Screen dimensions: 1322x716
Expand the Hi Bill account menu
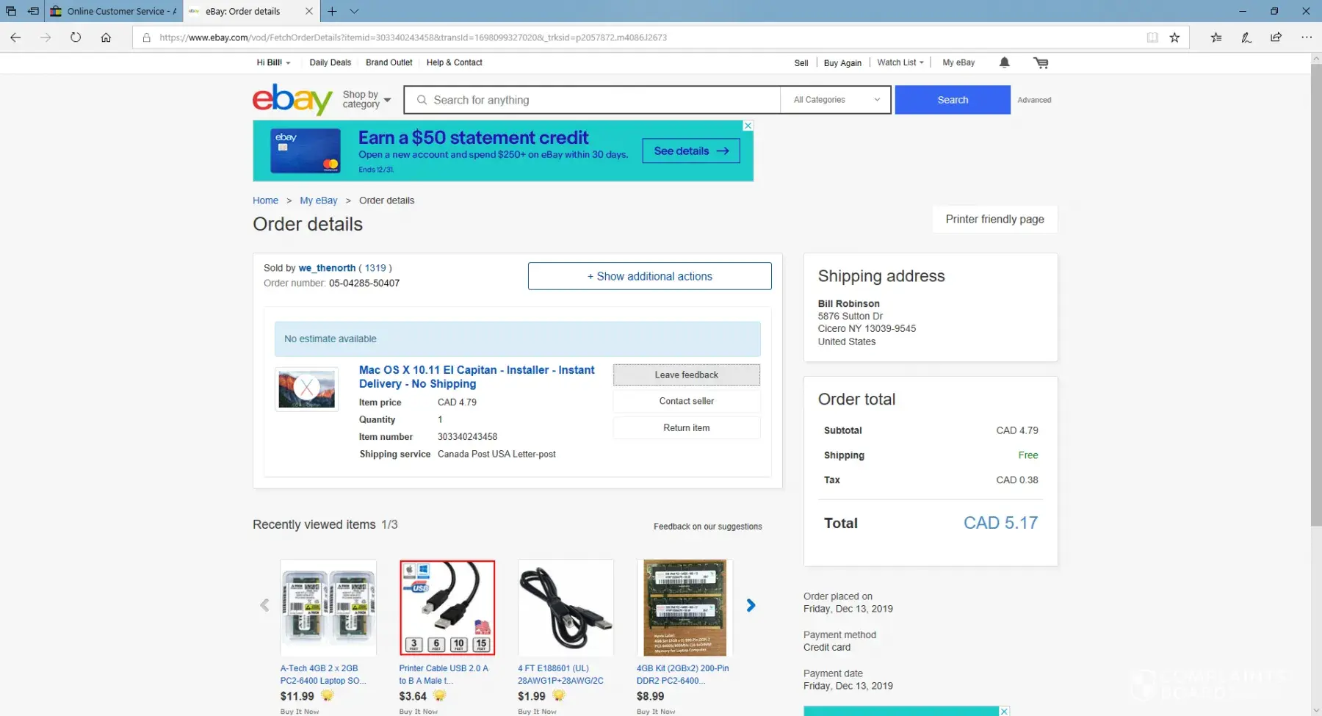click(273, 62)
